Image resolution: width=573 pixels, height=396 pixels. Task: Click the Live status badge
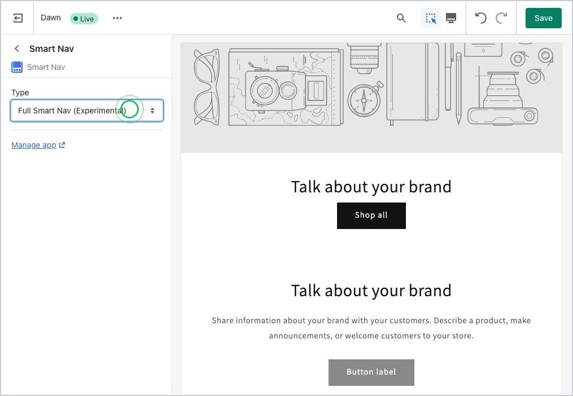(x=84, y=19)
